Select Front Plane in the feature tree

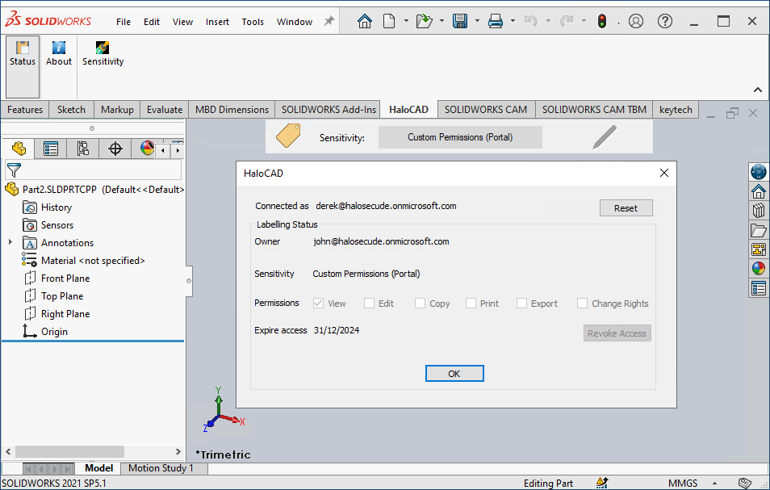coord(65,279)
